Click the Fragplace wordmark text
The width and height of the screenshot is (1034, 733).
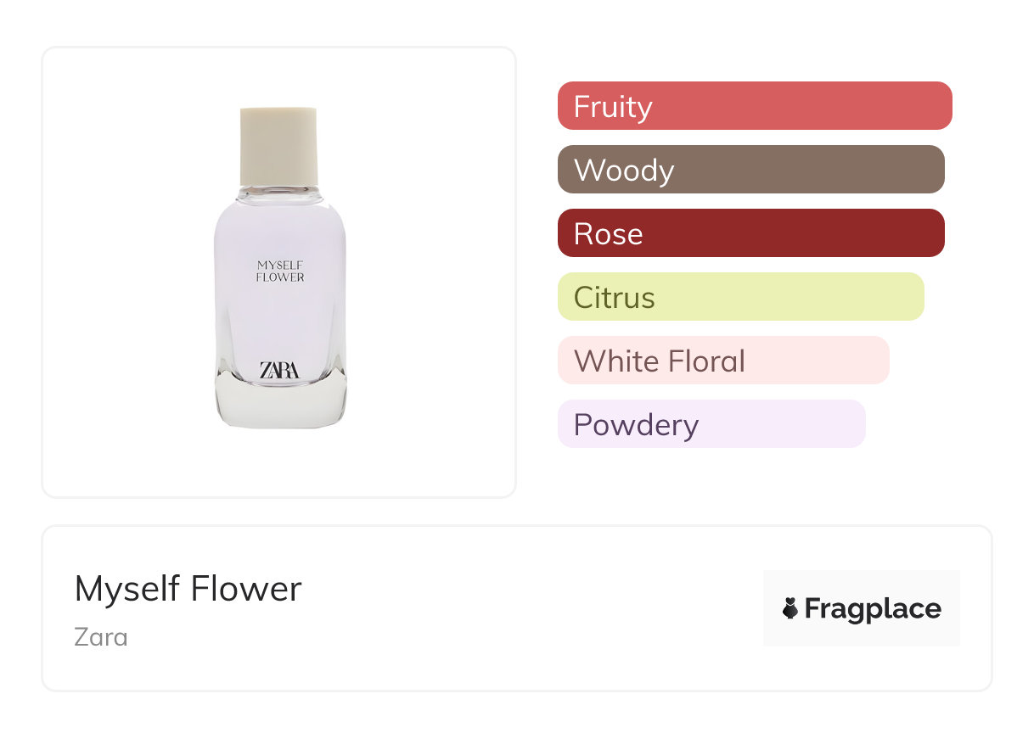coord(873,608)
